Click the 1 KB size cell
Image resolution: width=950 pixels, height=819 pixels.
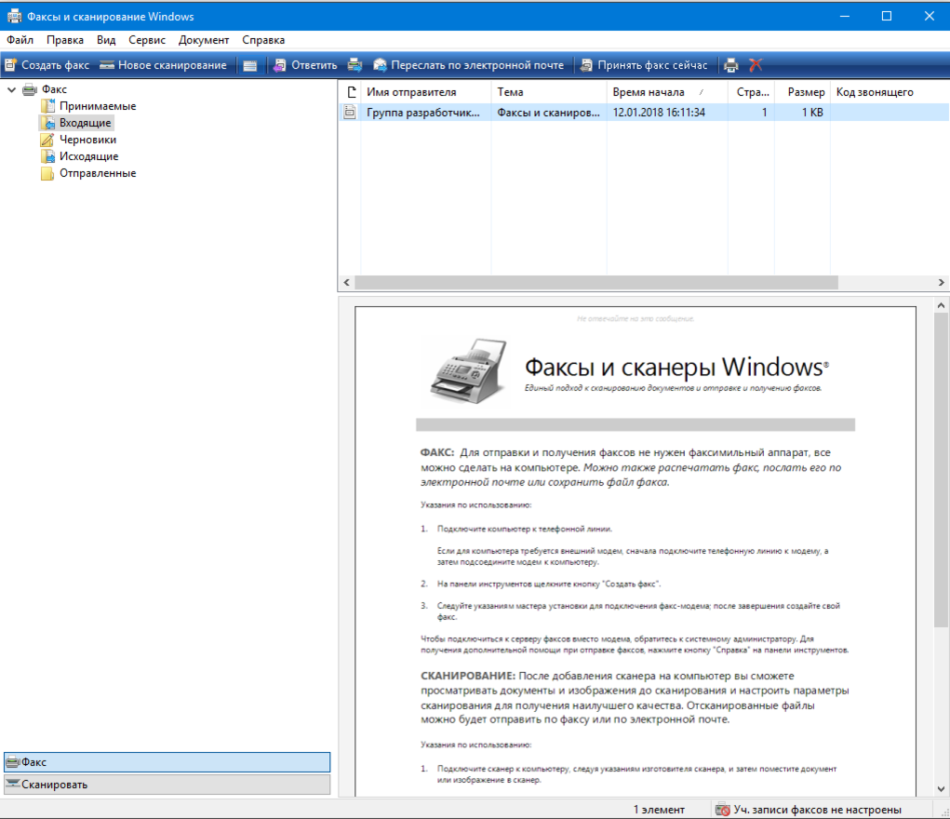812,113
